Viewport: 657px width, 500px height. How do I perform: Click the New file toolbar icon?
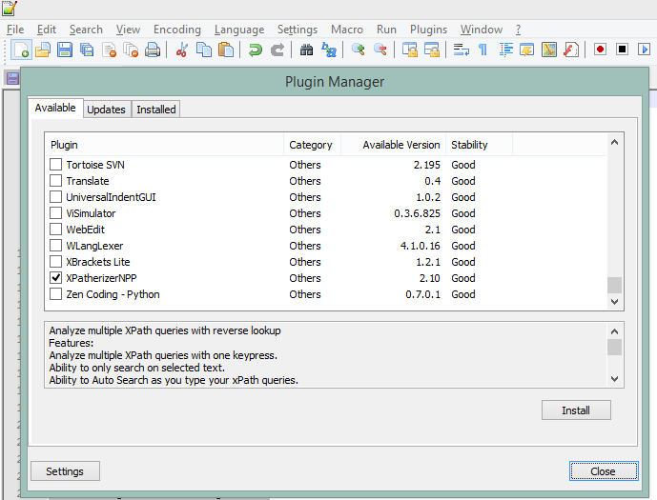coord(21,50)
